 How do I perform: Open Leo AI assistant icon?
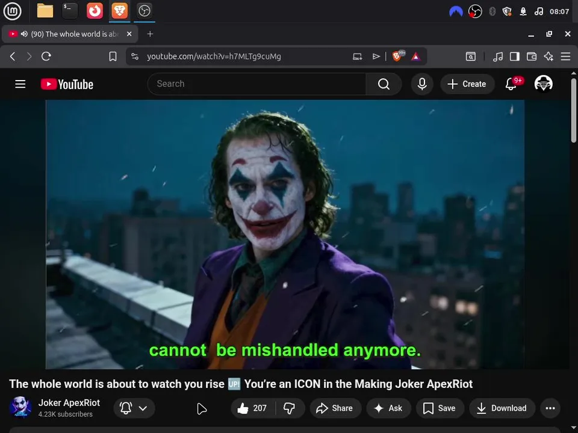click(548, 57)
